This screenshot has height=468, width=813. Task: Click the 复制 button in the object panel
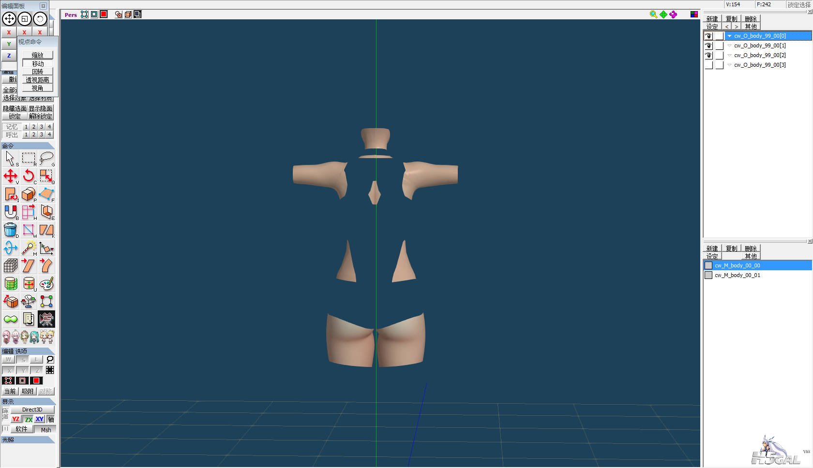point(731,19)
